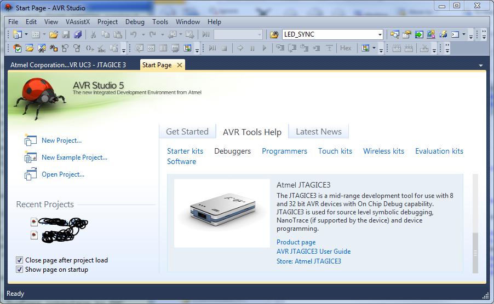Switch to Get Started tab
494x304 pixels.
point(187,131)
